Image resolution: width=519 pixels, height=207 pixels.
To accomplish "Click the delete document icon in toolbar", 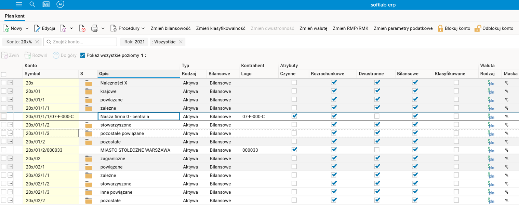I will click(82, 28).
